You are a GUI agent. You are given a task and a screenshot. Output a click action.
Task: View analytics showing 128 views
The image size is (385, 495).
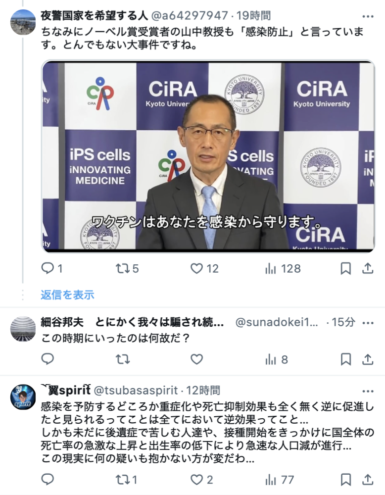point(283,269)
